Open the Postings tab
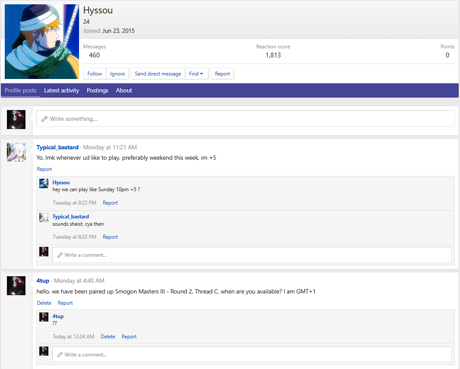This screenshot has height=369, width=460. 97,90
